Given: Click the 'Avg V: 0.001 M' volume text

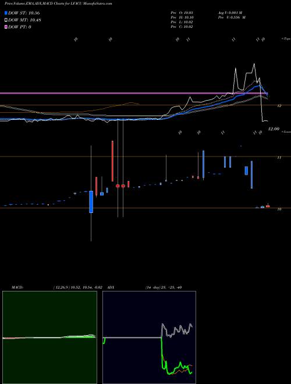Looking at the screenshot, I should 230,12.
